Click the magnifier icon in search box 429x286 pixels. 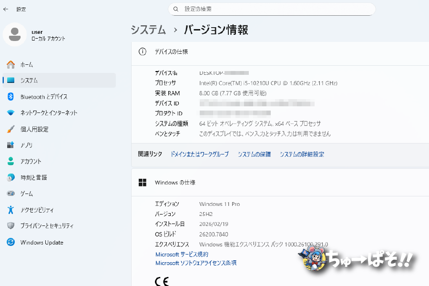click(176, 9)
